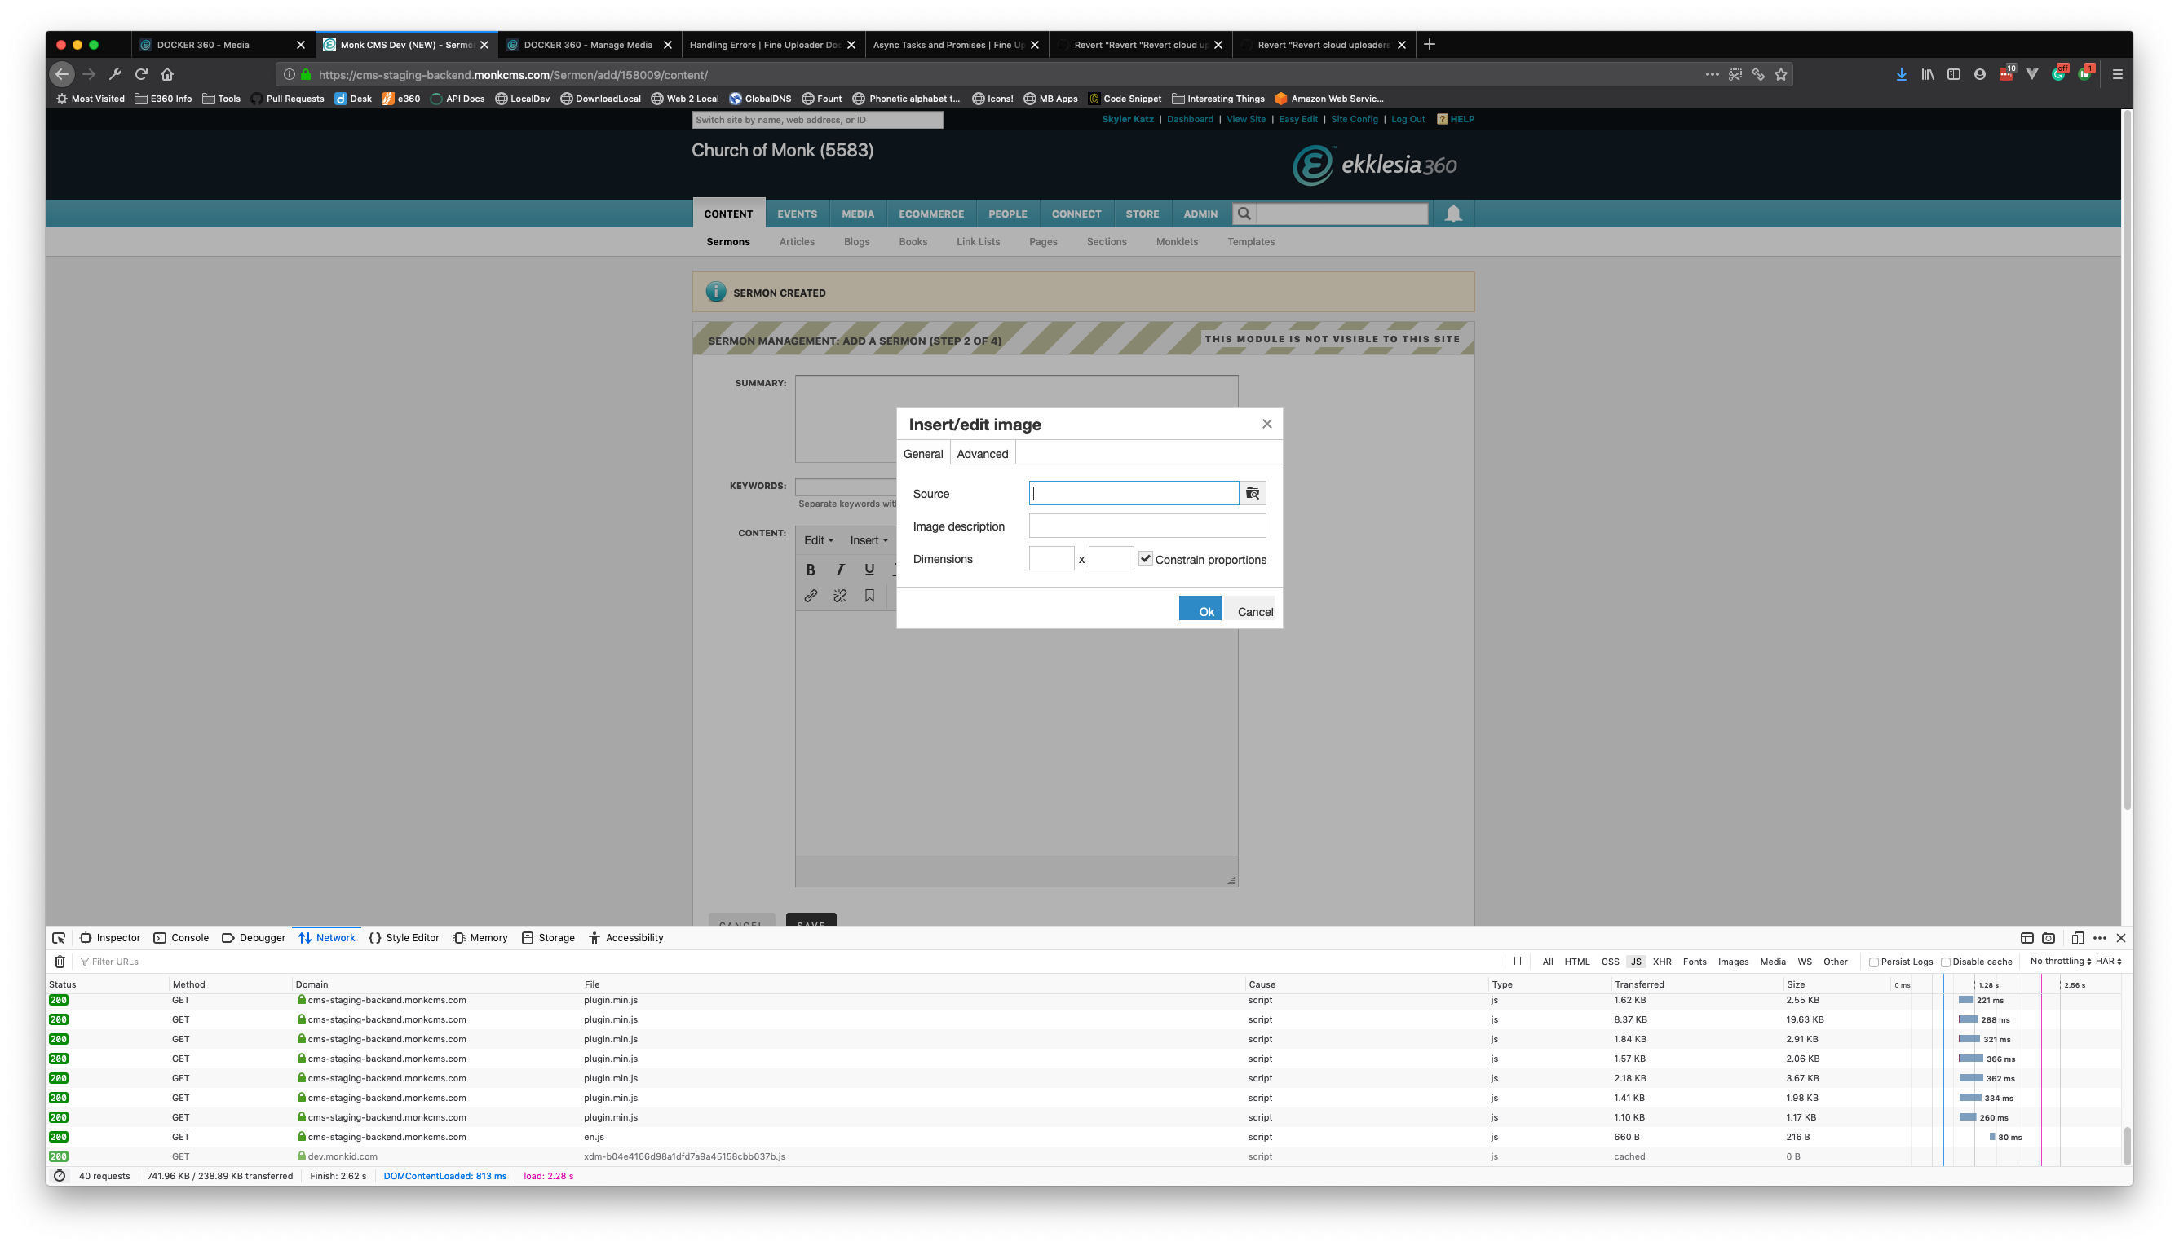Viewport: 2179px width, 1246px height.
Task: Click the Italic formatting icon
Action: [x=840, y=569]
